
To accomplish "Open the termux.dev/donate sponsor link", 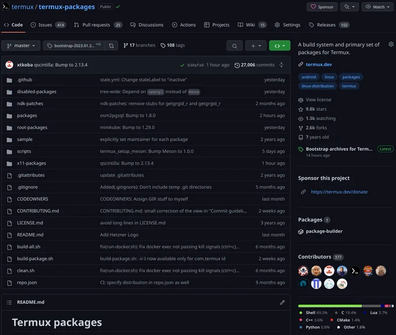I will coord(339,192).
